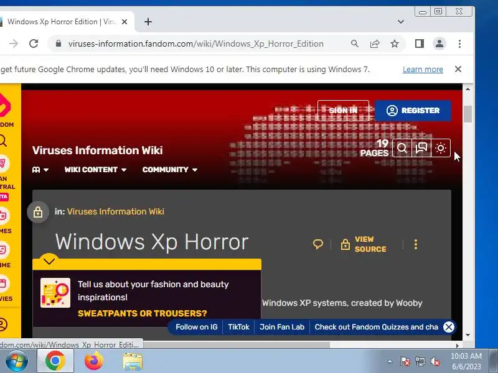
Task: Expand the explore book icon menu
Action: click(40, 170)
